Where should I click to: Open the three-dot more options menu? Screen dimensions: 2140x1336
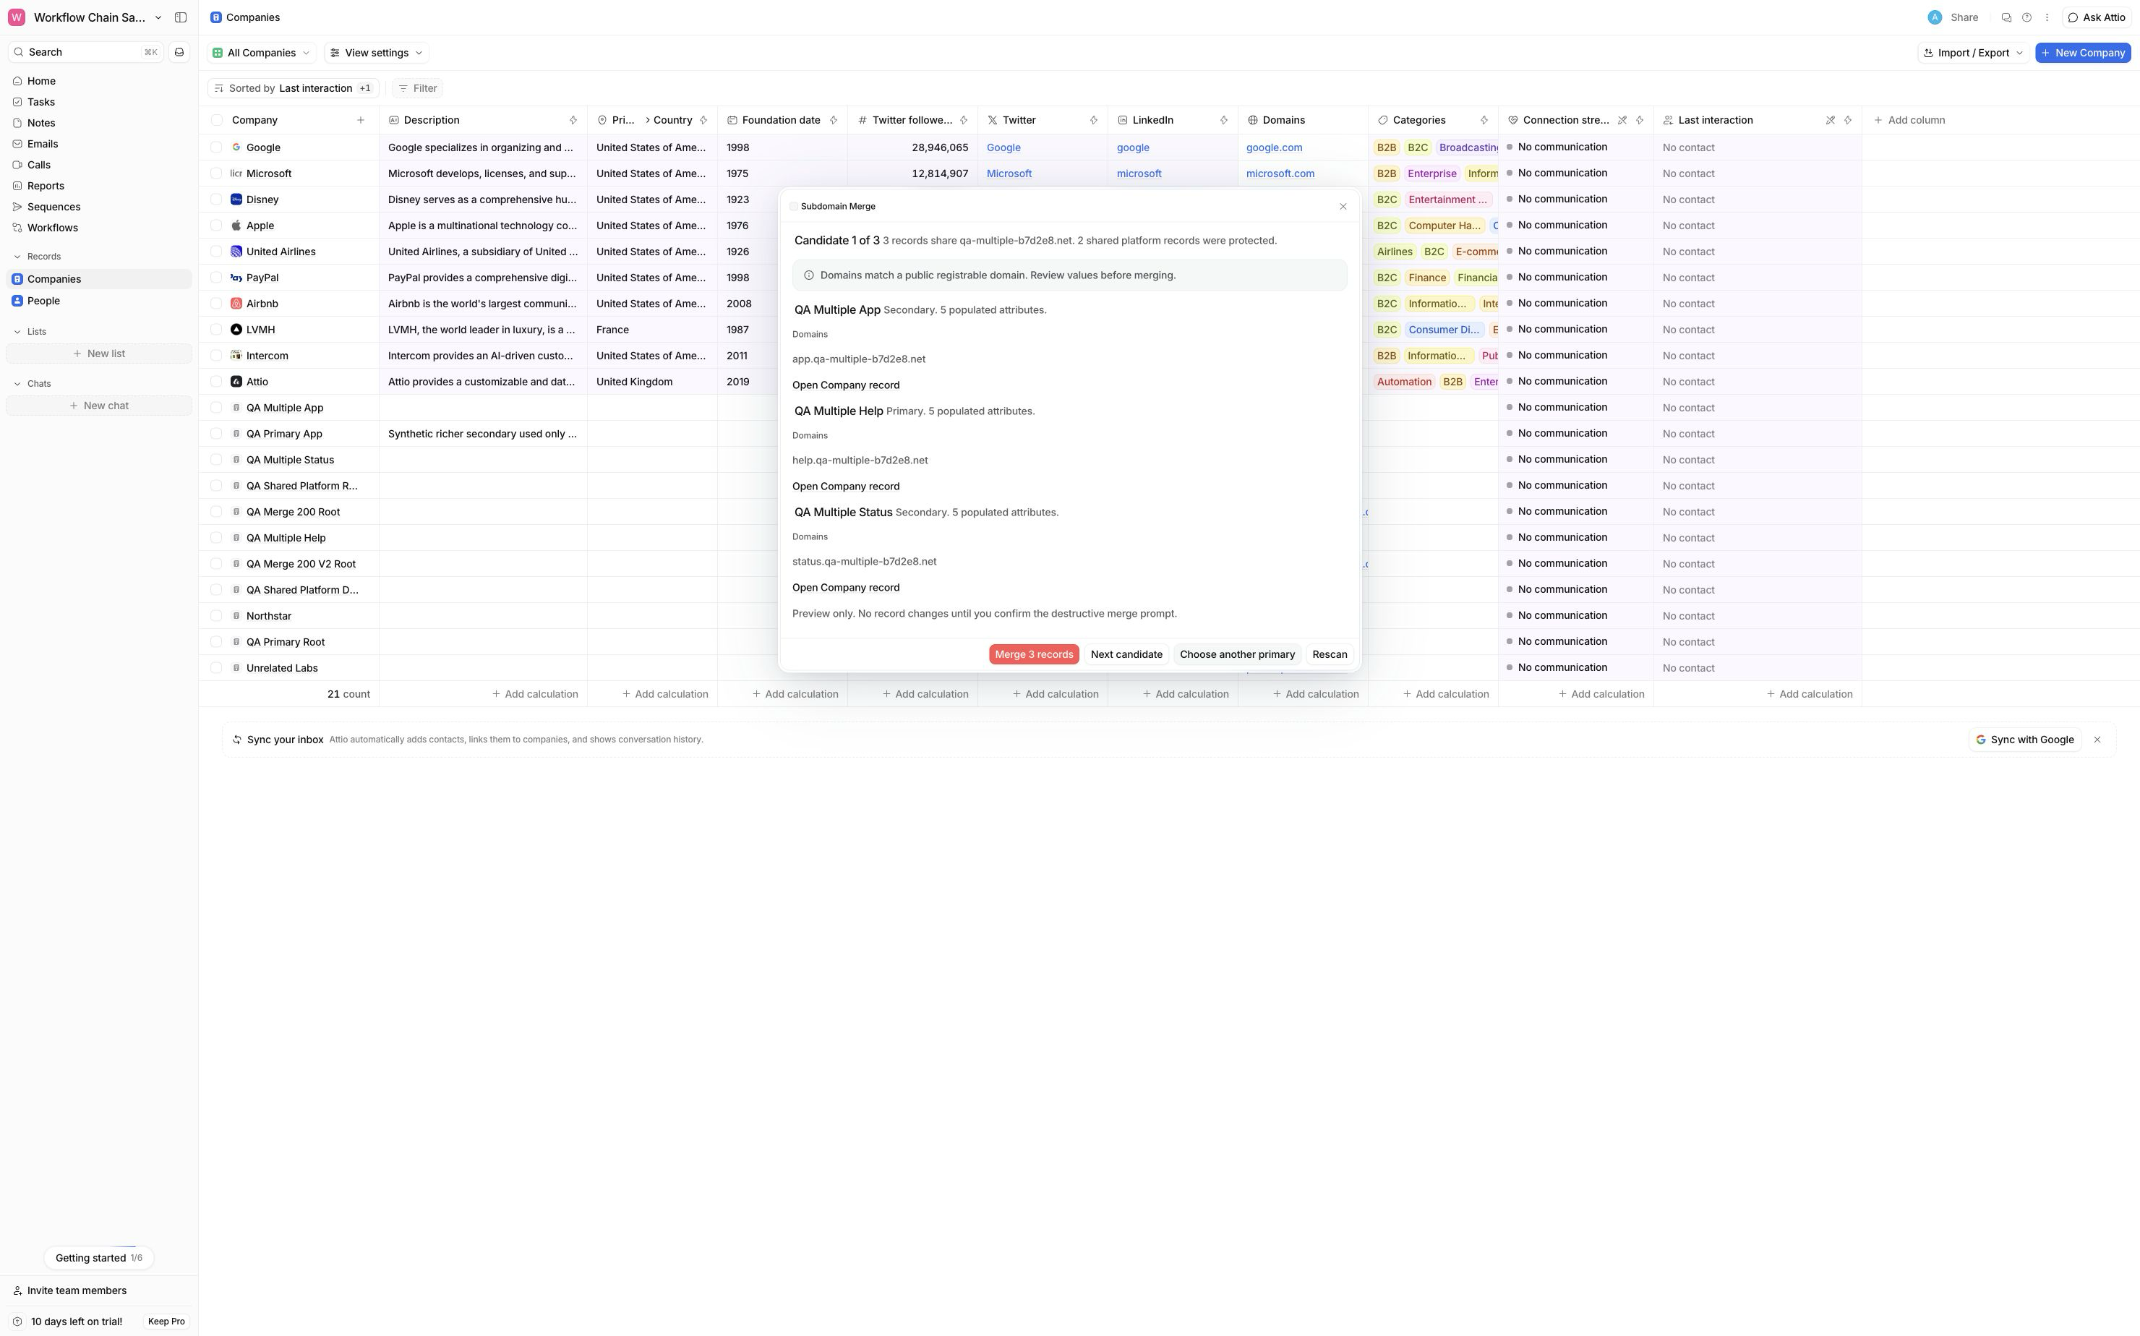pos(2046,17)
